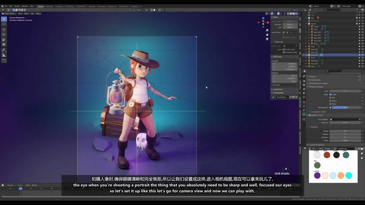The width and height of the screenshot is (365, 205).
Task: Pick the cyan swatch in the palette image
Action: click(349, 176)
